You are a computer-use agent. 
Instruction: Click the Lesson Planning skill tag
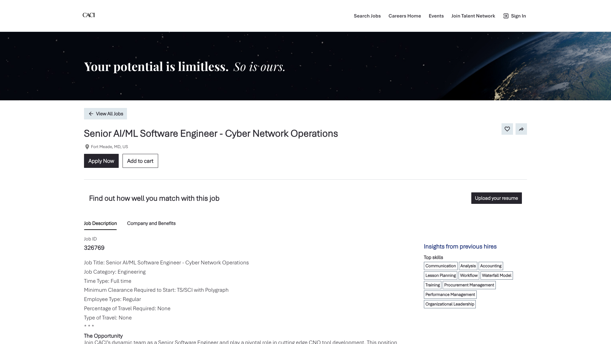point(440,276)
